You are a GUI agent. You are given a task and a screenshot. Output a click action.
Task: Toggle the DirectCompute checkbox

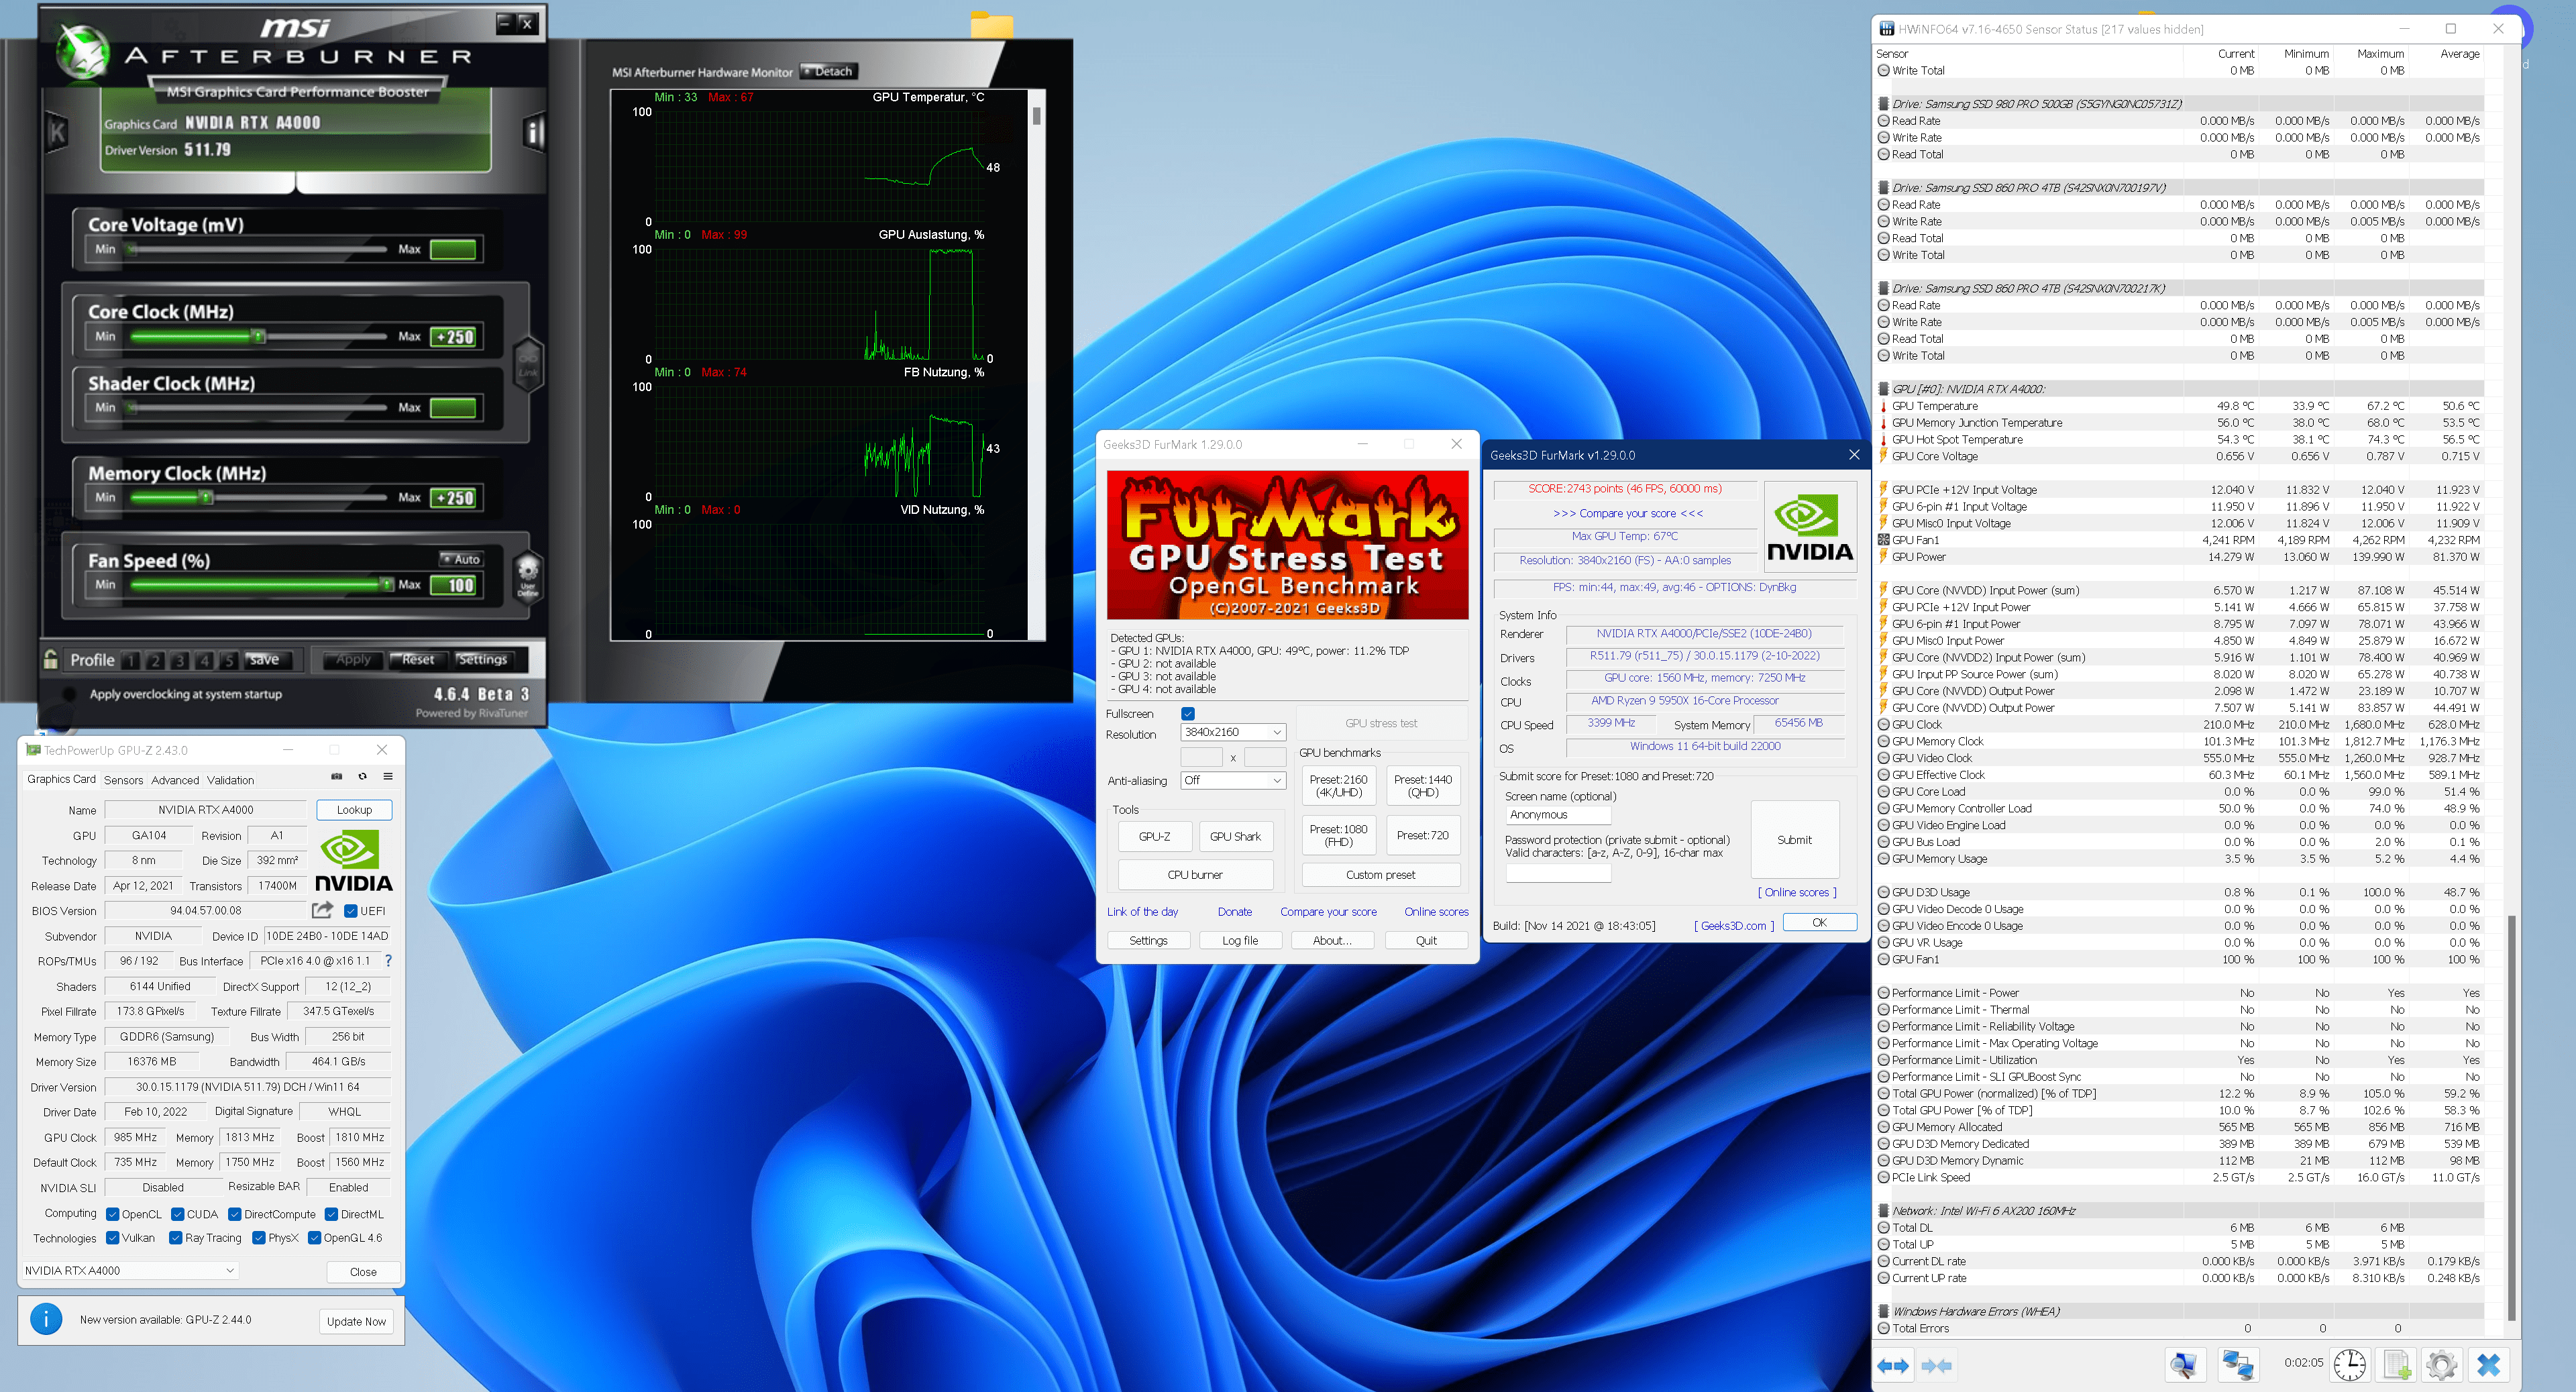pyautogui.click(x=234, y=1214)
